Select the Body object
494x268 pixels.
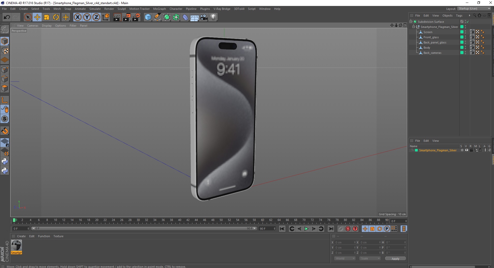coord(427,48)
